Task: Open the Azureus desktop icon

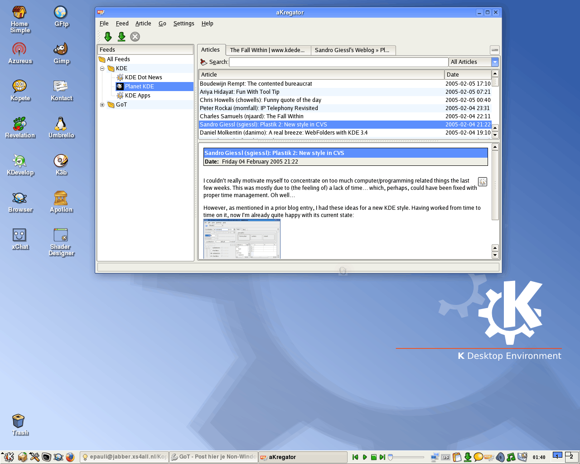Action: [x=20, y=53]
